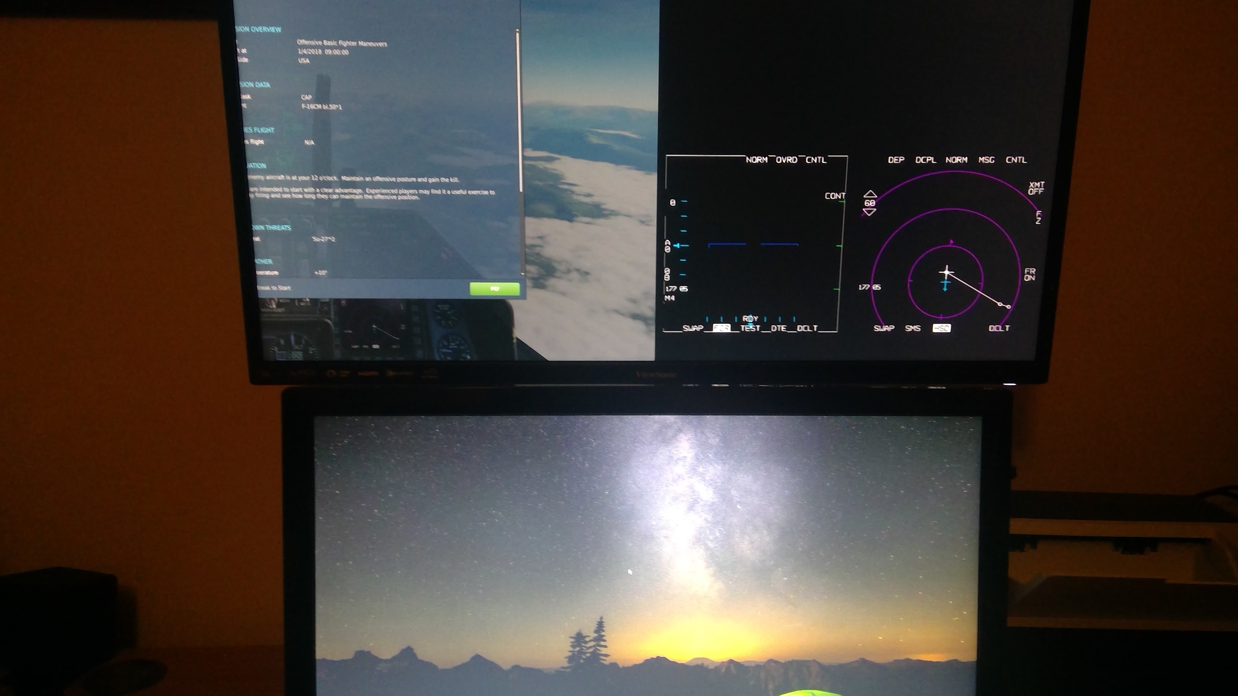The image size is (1238, 696).
Task: Select NORM on the left FCR display
Action: coord(756,160)
